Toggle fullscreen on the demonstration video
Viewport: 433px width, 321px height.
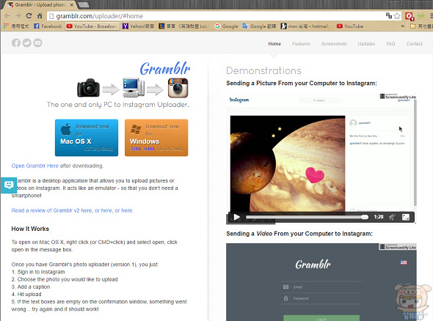[x=406, y=217]
